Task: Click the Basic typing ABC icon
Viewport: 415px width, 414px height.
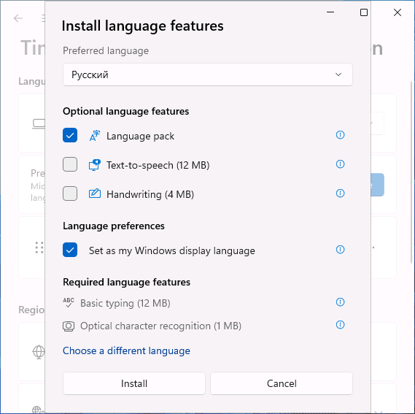Action: [69, 302]
